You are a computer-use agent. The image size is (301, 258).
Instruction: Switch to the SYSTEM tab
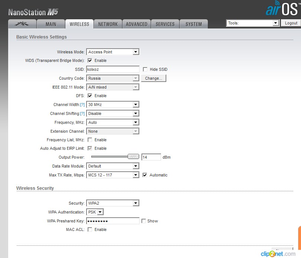193,24
